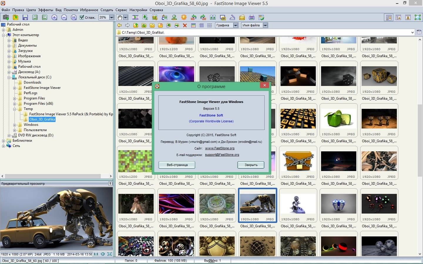Open batch convert/rename with the CB icon
Viewport: 423px width, 264px height.
tap(164, 17)
